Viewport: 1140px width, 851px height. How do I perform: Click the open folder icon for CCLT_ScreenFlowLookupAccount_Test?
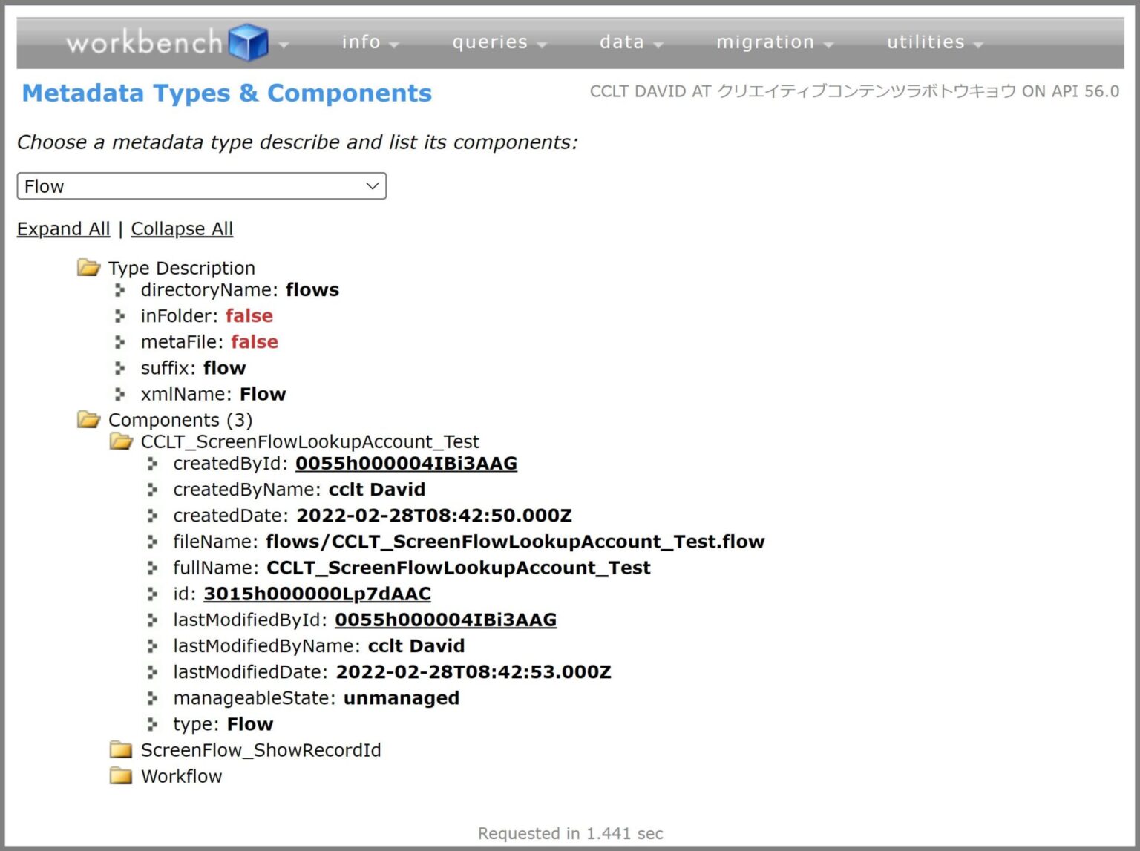pyautogui.click(x=119, y=441)
